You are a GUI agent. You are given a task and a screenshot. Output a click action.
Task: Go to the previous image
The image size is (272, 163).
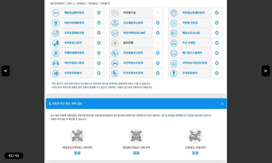click(x=5, y=71)
